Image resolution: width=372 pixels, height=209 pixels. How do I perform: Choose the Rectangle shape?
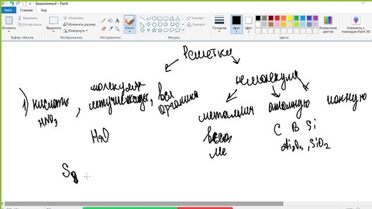(x=160, y=19)
